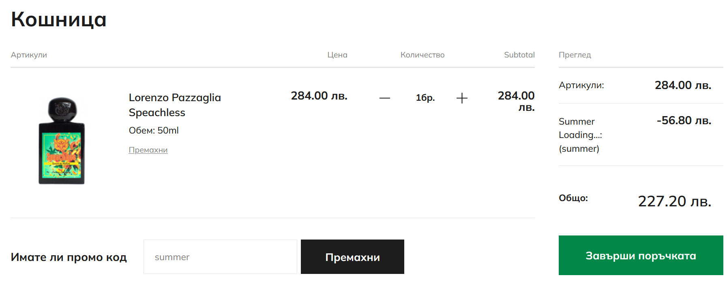Open Lorenzo Pazzaglia Speachless product link
Screen dimensions: 727x299
pos(175,105)
